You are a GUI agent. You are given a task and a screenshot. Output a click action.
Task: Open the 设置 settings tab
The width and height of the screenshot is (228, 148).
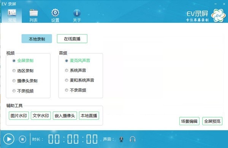click(x=55, y=16)
